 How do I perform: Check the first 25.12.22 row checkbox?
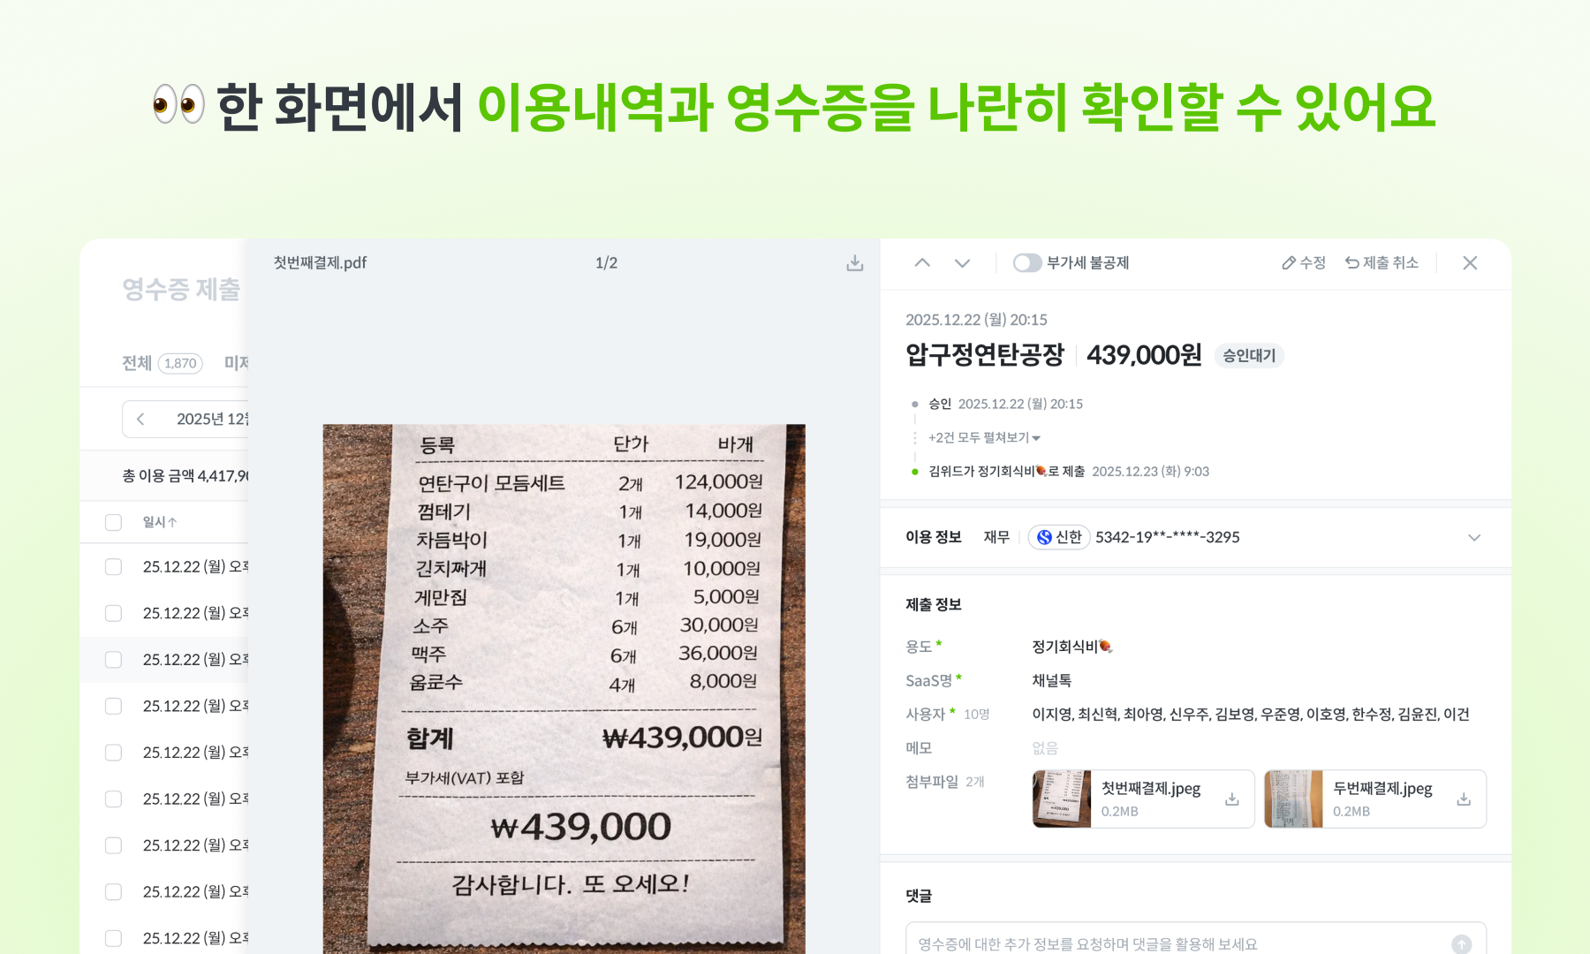point(114,566)
